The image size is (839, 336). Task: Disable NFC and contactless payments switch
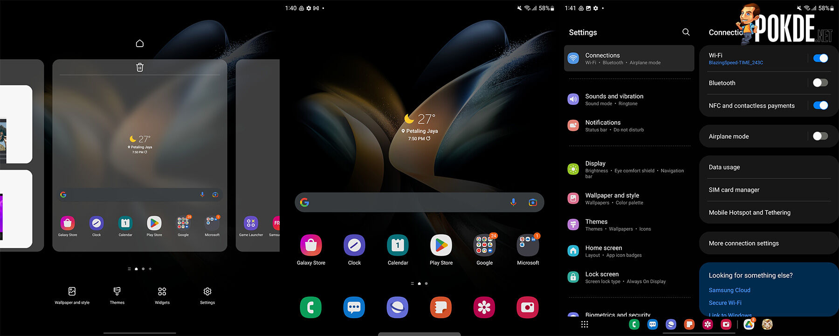pos(821,105)
